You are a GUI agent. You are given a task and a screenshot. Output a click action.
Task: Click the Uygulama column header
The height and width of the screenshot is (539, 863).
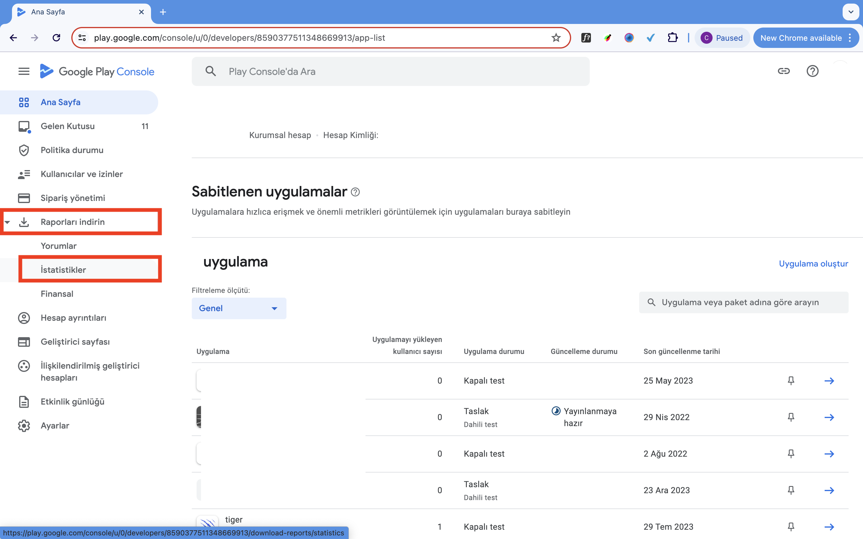213,352
